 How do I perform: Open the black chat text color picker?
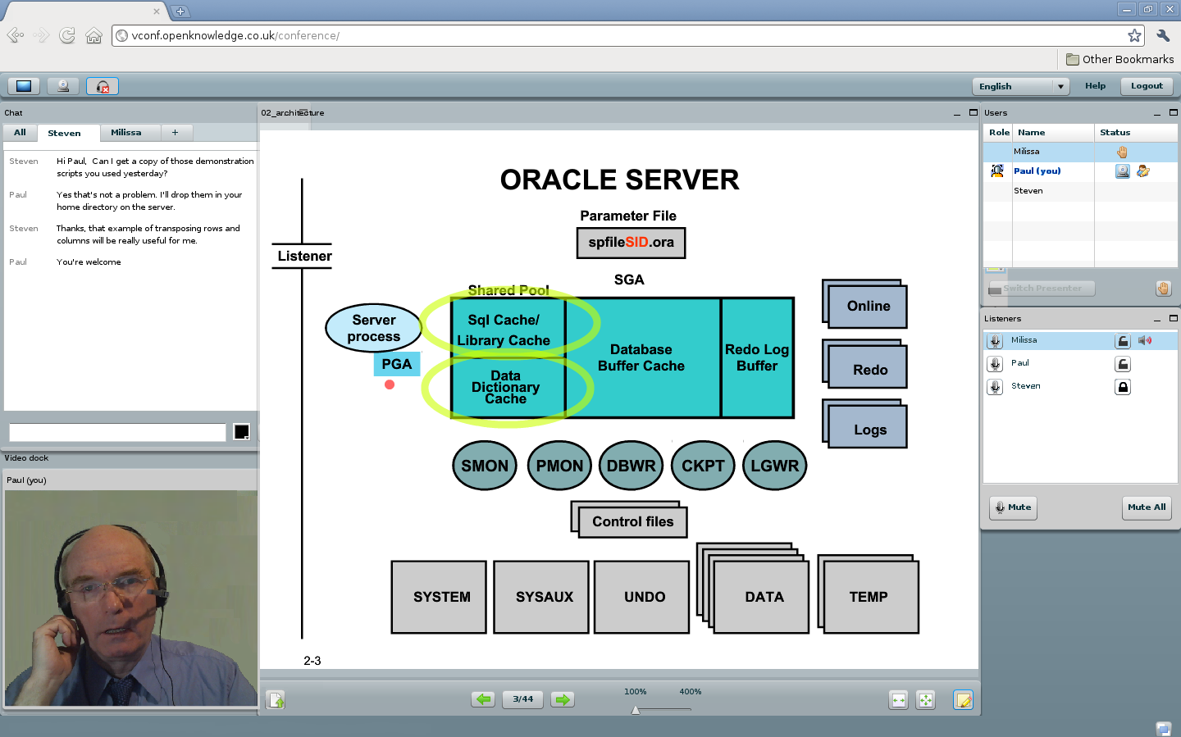241,432
